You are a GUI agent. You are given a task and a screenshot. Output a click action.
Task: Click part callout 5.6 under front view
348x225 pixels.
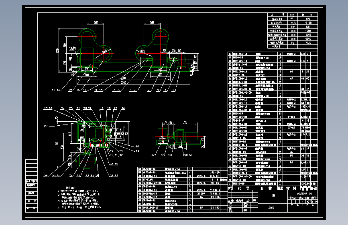[x=134, y=90]
